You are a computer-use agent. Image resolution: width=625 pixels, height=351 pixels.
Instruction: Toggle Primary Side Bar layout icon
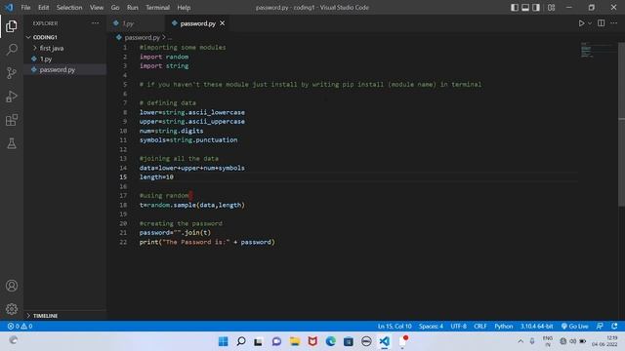515,7
